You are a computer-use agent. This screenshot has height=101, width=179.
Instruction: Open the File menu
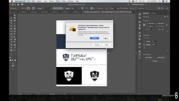pos(29,1)
